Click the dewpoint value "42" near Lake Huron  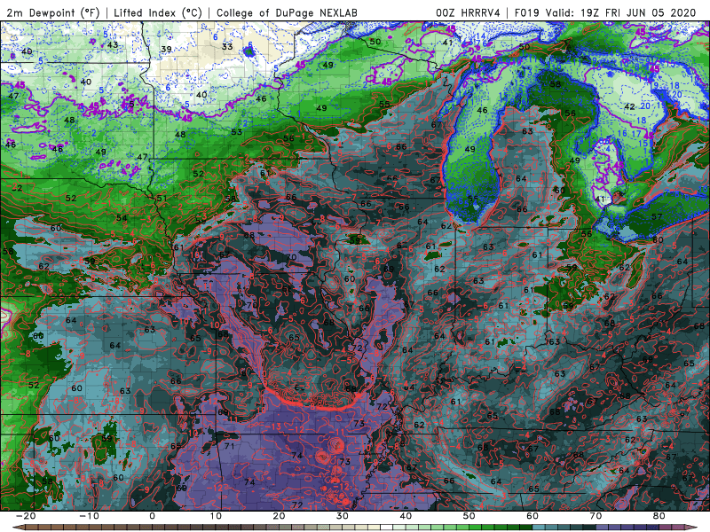pos(629,106)
